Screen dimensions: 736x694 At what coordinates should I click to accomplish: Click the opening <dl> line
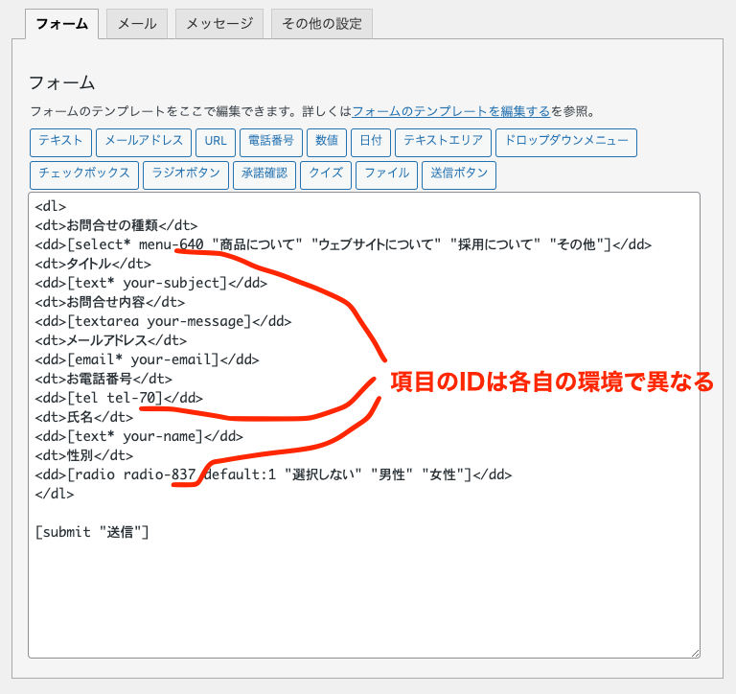pyautogui.click(x=51, y=206)
